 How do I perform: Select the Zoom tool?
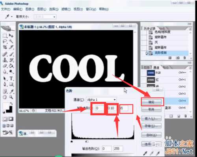click(11, 97)
